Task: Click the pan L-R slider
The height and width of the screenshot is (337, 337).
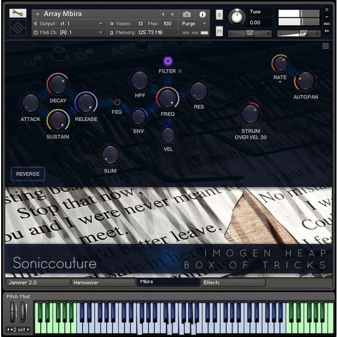Action: [250, 34]
